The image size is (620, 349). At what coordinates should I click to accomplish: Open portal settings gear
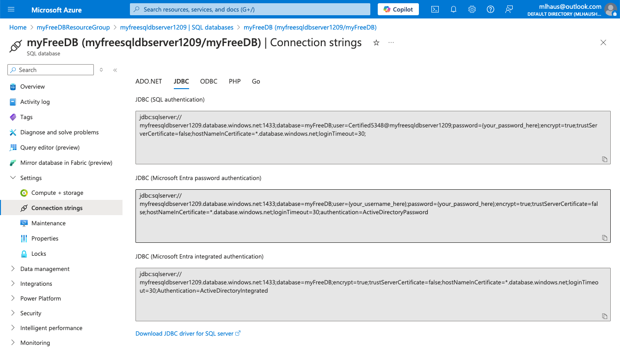point(472,9)
